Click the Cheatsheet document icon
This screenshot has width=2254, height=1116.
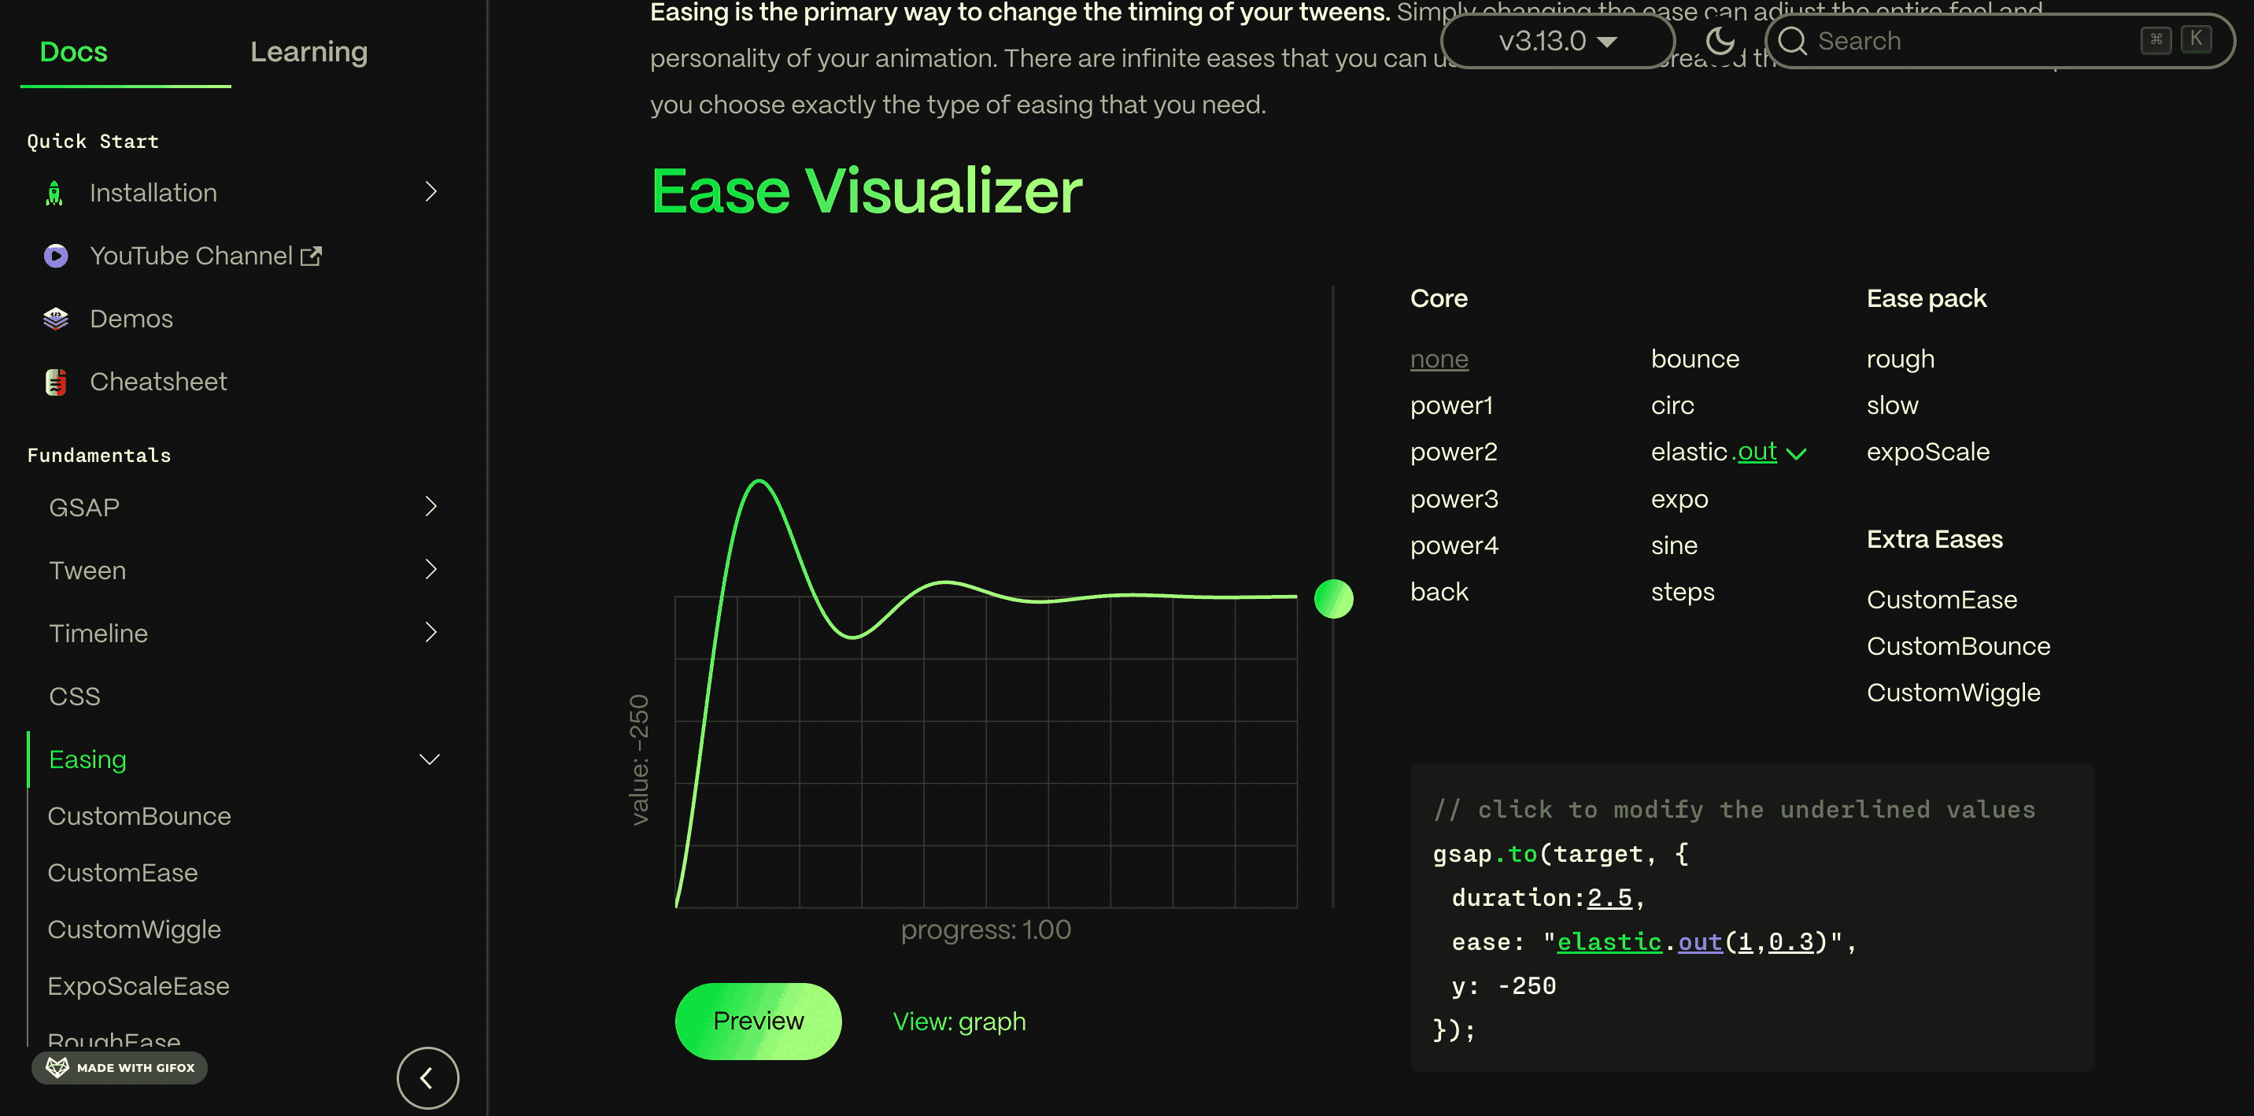[x=55, y=382]
